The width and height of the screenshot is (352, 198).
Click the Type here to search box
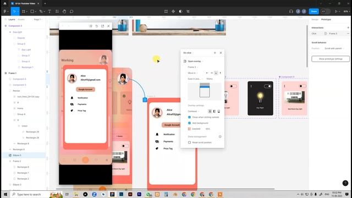pos(30,194)
